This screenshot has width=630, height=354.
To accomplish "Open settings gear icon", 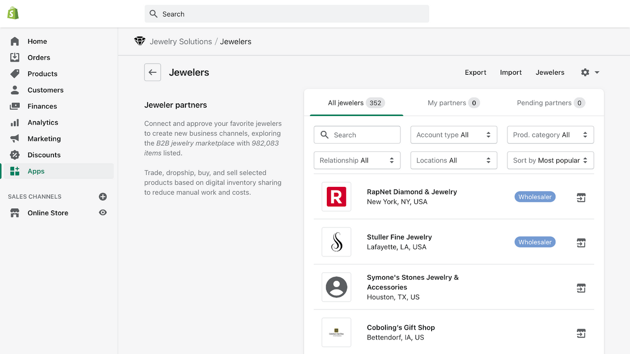I will (x=585, y=72).
